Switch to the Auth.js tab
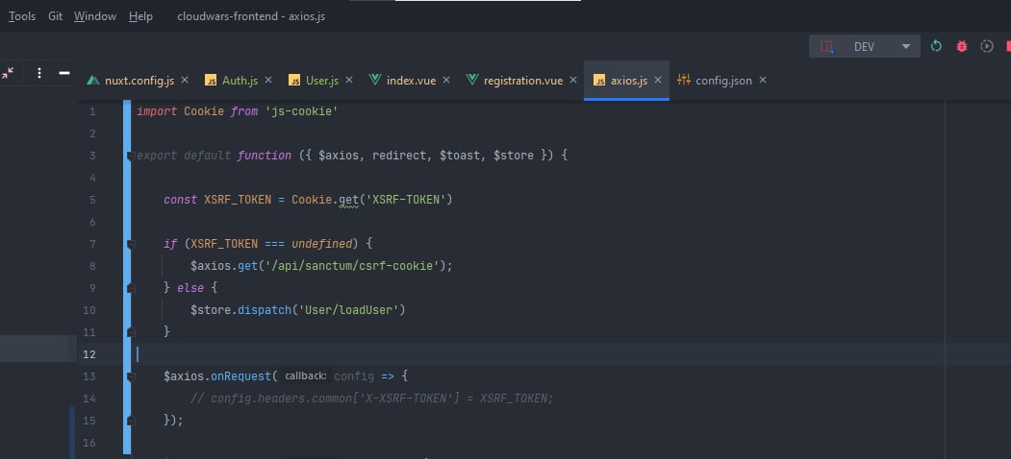 click(240, 81)
